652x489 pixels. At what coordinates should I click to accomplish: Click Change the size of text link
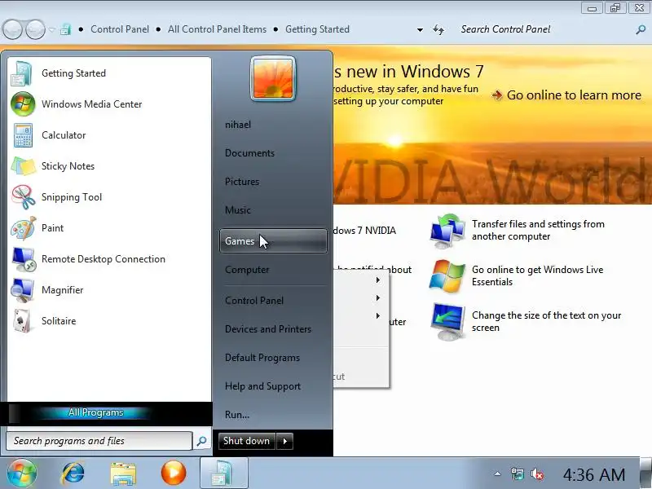[546, 321]
